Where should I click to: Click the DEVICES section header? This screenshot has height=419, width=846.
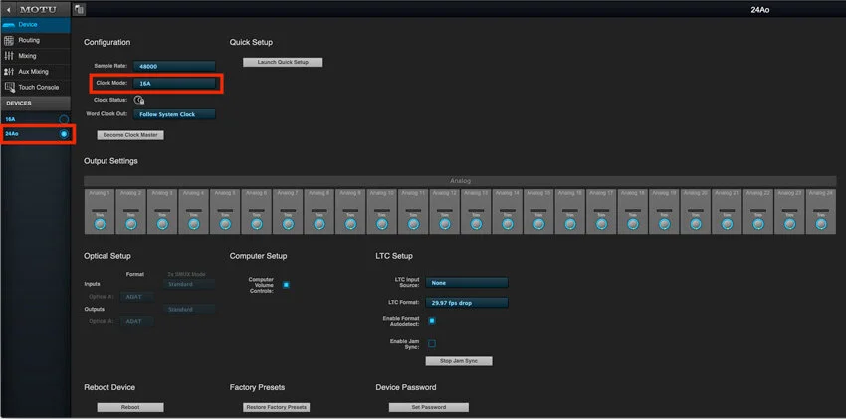click(x=35, y=103)
